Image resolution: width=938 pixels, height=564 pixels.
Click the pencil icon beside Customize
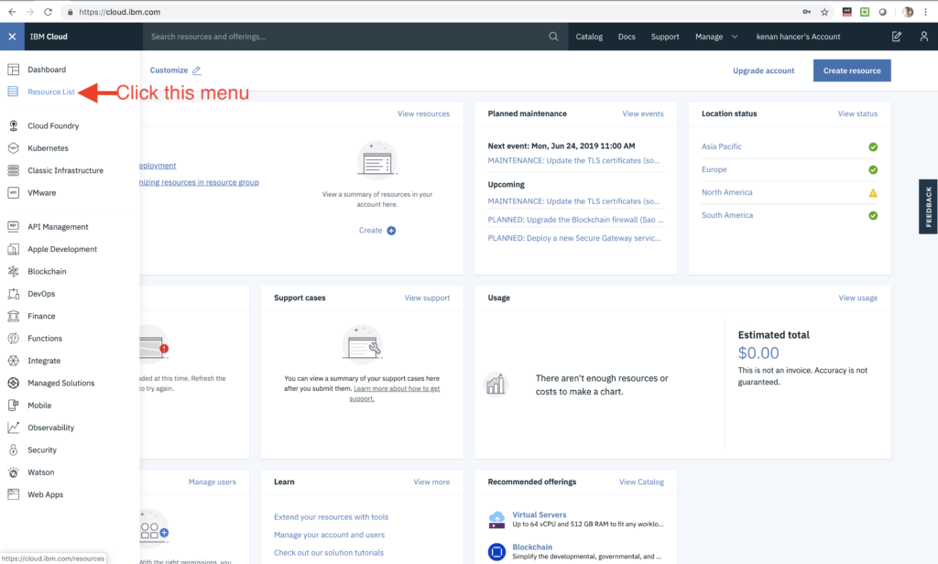(x=196, y=70)
